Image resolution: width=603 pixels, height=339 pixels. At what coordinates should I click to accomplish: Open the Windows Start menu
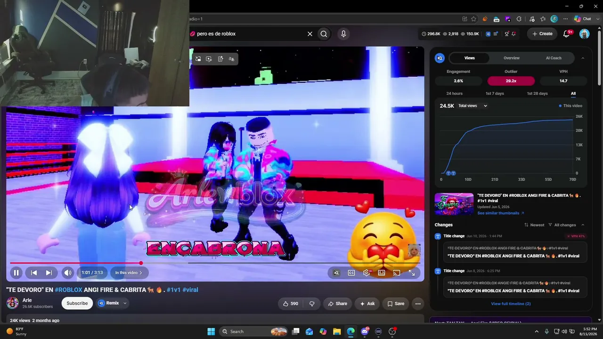211,331
